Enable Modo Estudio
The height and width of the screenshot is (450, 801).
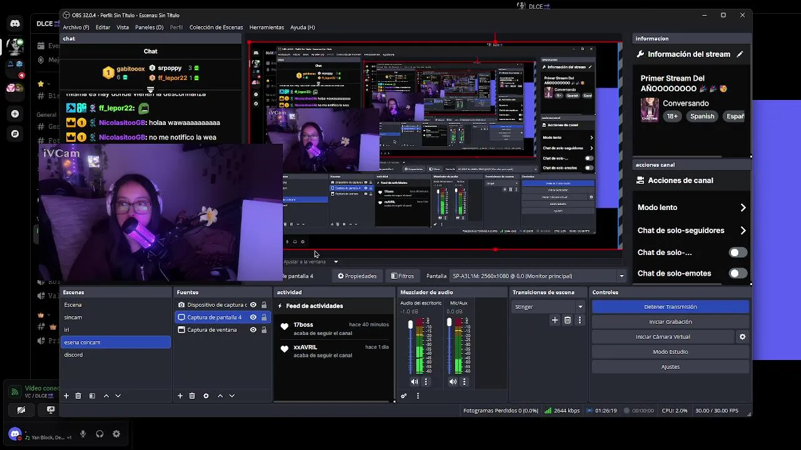(670, 352)
